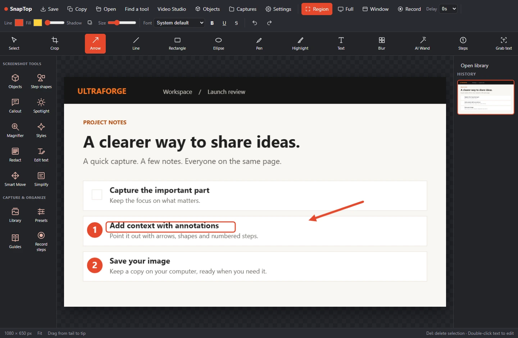Click the Open library link

coord(474,65)
